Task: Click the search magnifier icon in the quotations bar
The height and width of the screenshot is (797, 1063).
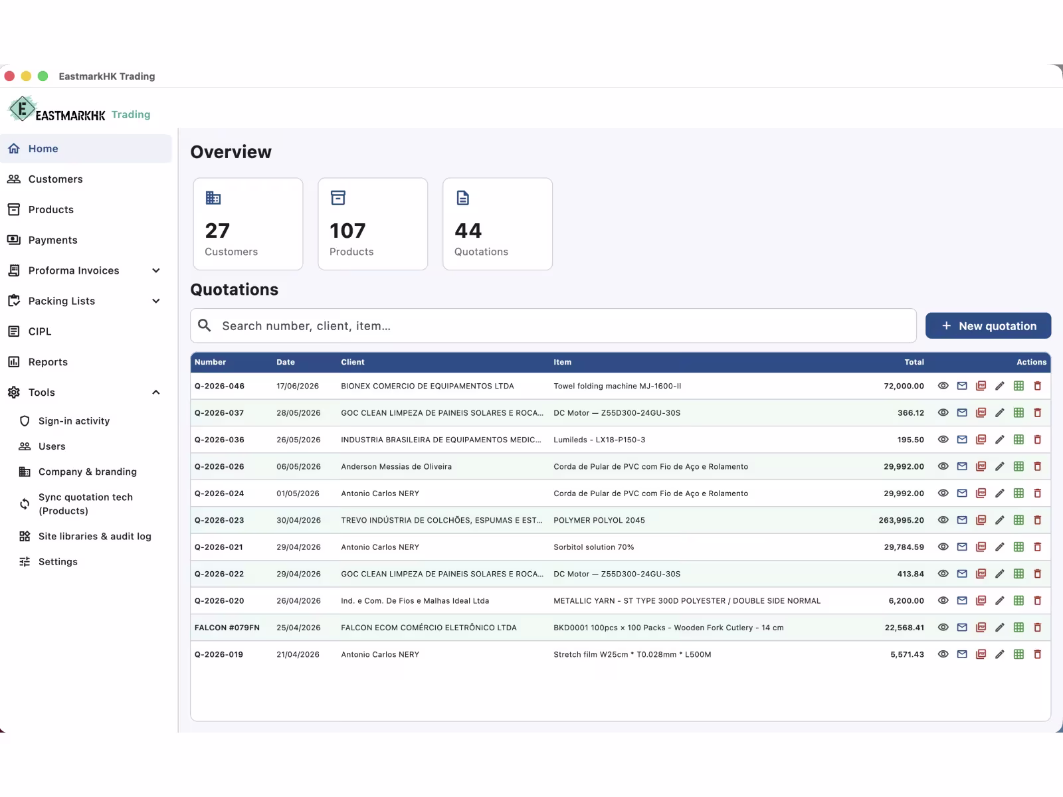Action: click(x=205, y=325)
